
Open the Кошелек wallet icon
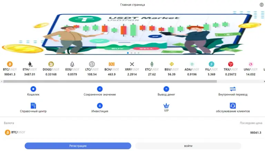pos(33,89)
